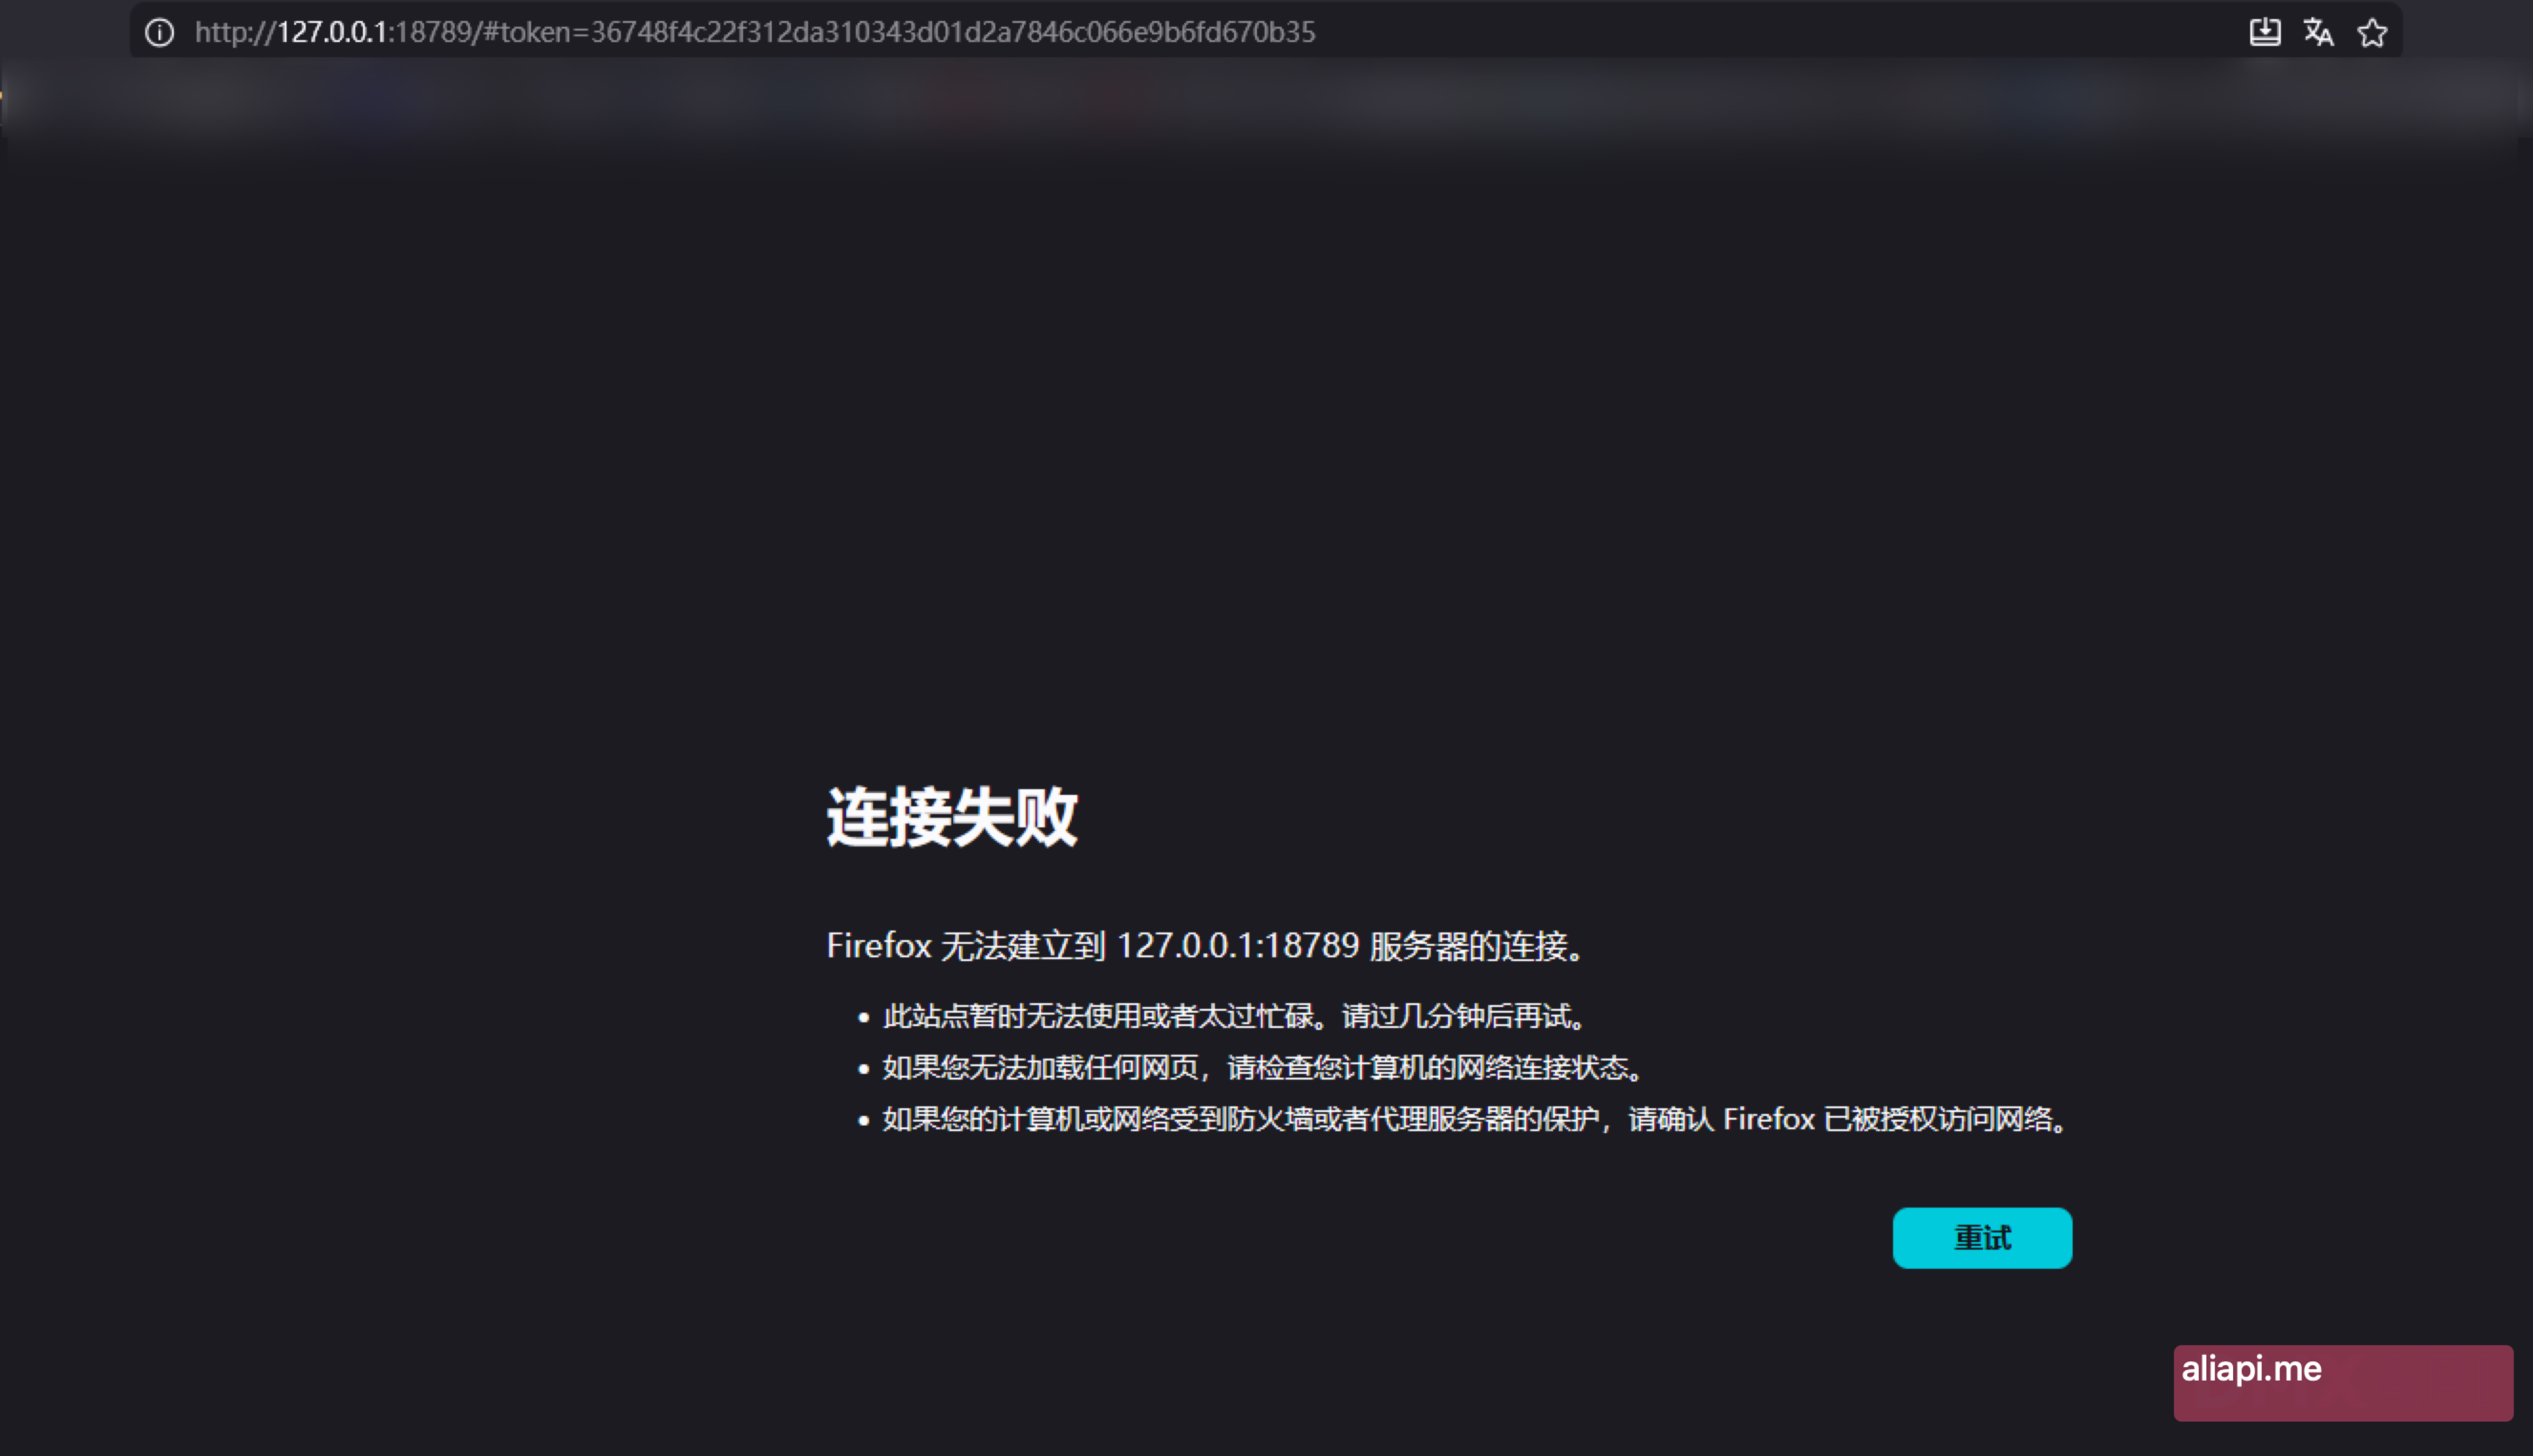Open the translate page icon
The width and height of the screenshot is (2533, 1456).
(2318, 32)
